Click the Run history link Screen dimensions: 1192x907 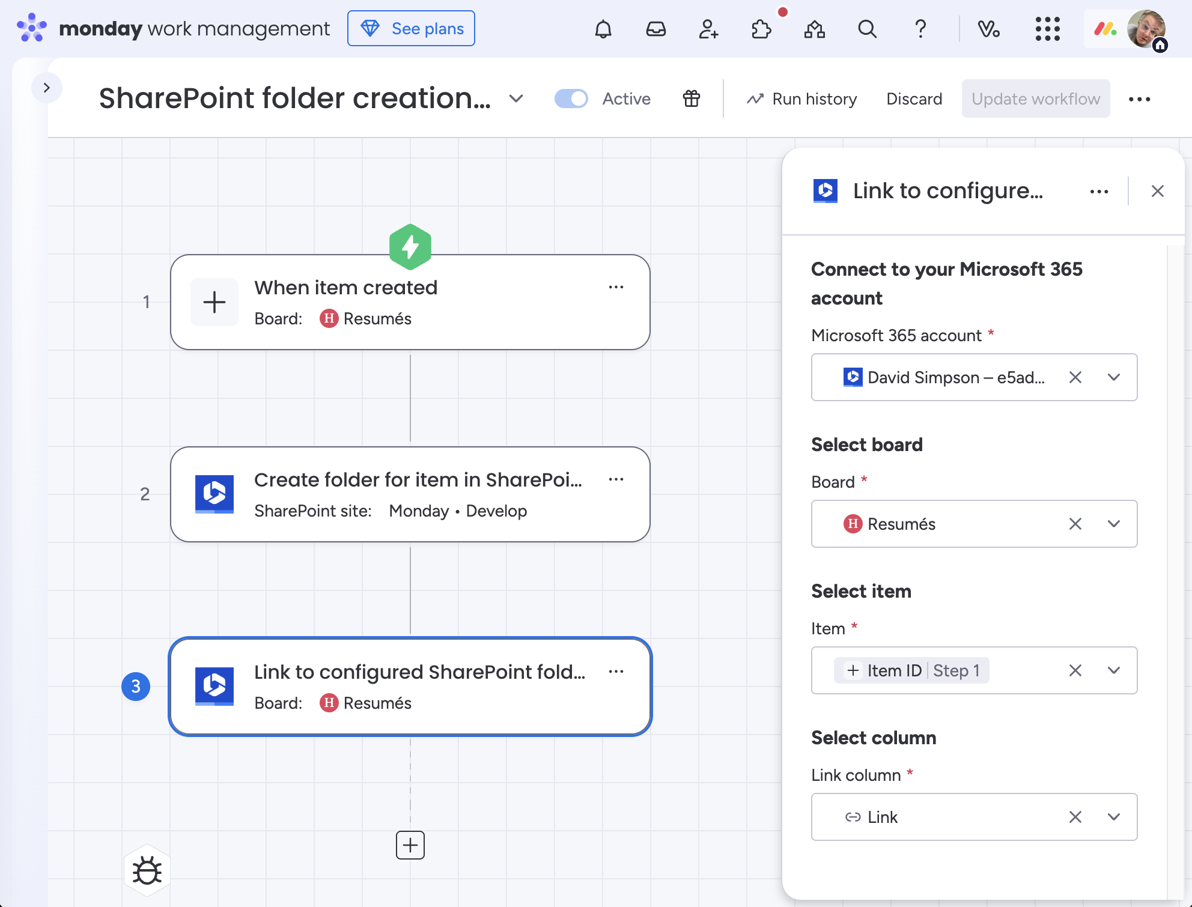coord(801,99)
